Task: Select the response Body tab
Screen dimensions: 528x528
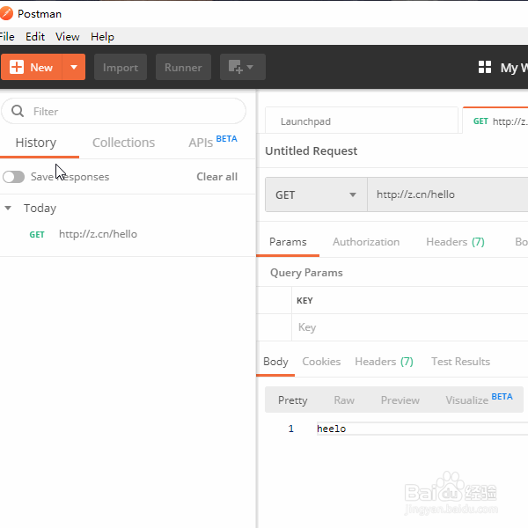Action: pyautogui.click(x=275, y=362)
